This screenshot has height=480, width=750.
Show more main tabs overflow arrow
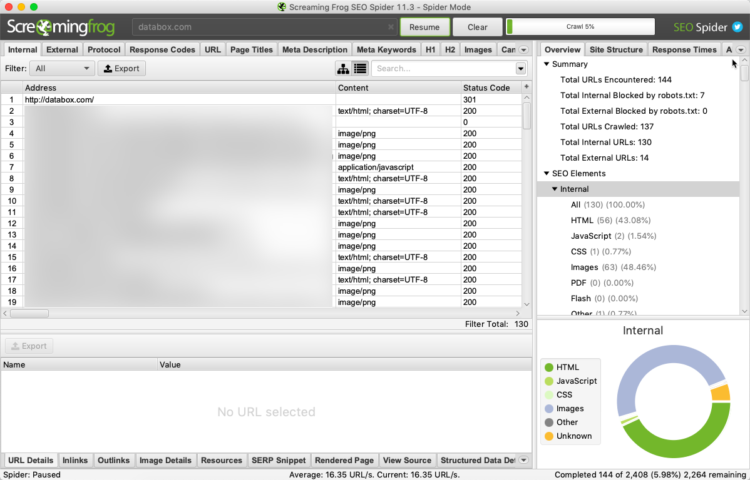524,49
